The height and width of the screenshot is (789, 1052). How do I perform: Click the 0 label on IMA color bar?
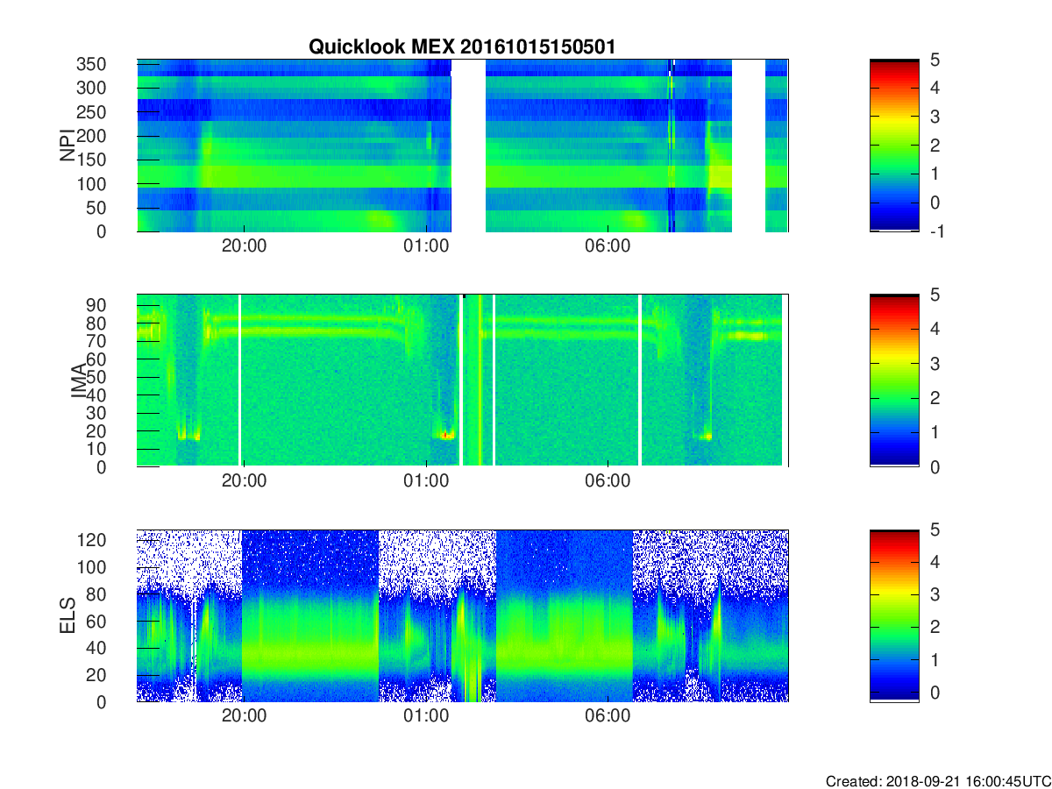[935, 466]
